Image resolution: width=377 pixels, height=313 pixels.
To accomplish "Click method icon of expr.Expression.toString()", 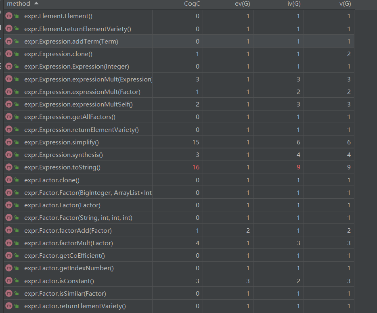I will coord(9,167).
